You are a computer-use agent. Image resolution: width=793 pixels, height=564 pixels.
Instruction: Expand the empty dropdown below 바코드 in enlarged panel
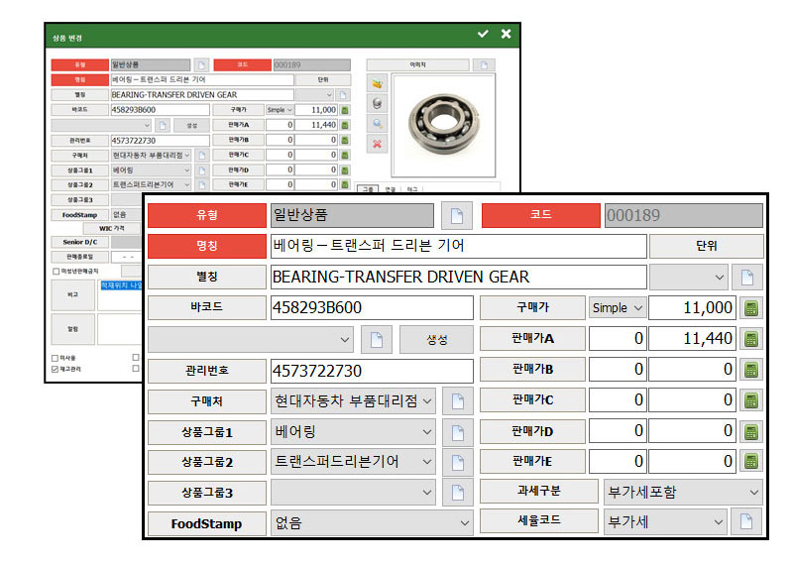click(251, 339)
